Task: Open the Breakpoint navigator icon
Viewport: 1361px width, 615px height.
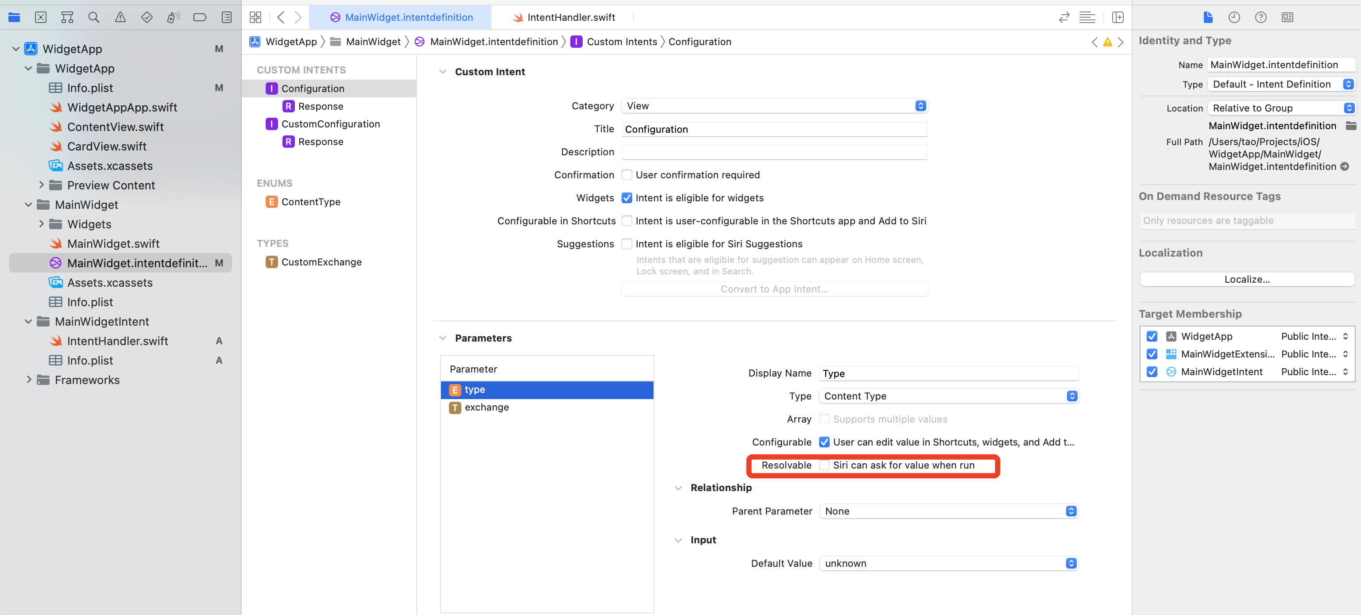Action: pyautogui.click(x=200, y=17)
